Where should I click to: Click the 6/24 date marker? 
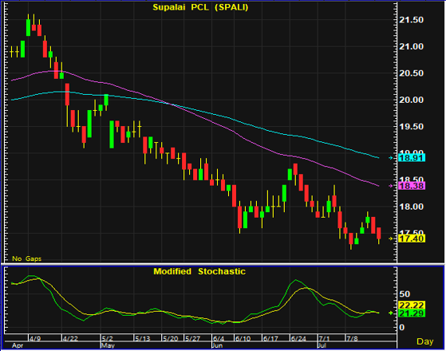pyautogui.click(x=298, y=338)
